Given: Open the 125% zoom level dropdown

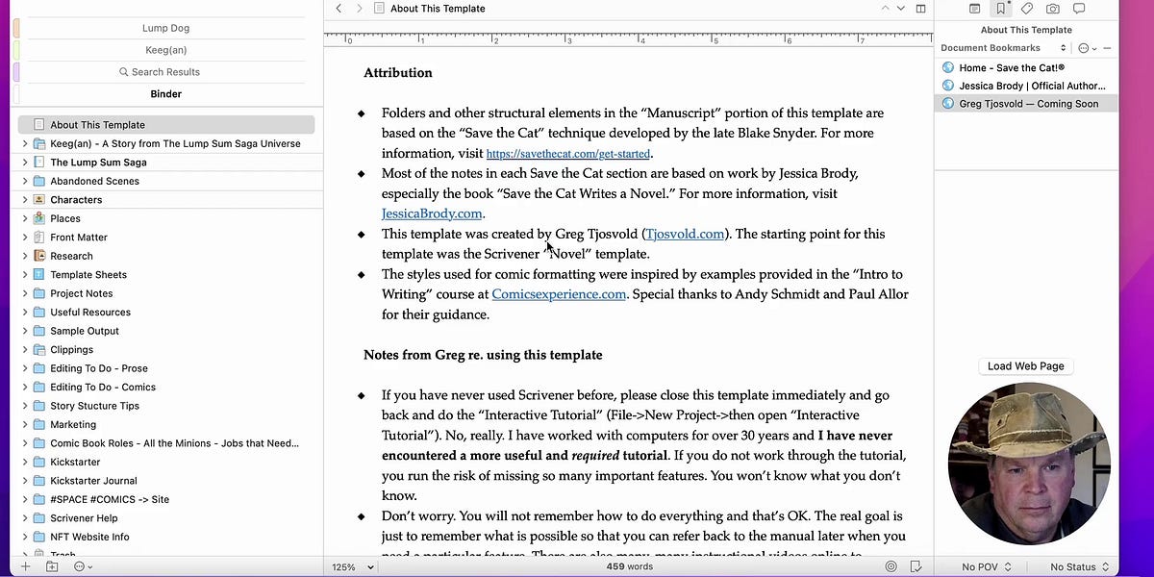Looking at the screenshot, I should [x=350, y=566].
